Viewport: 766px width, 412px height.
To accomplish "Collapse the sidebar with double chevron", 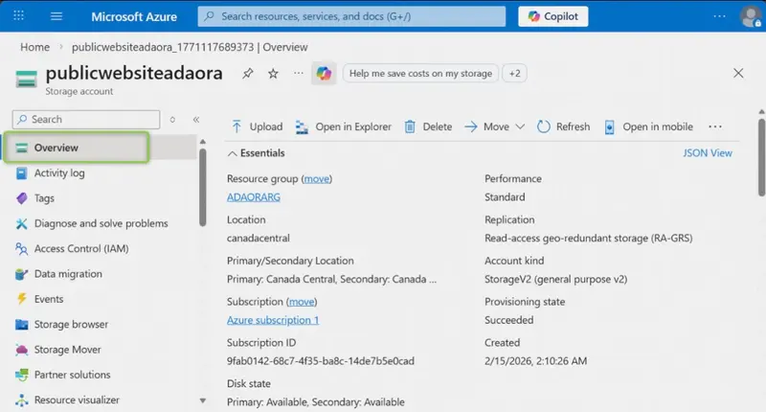I will click(x=196, y=119).
